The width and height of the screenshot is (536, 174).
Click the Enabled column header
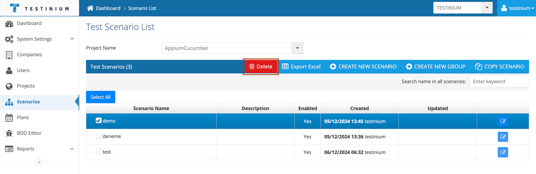pos(307,108)
